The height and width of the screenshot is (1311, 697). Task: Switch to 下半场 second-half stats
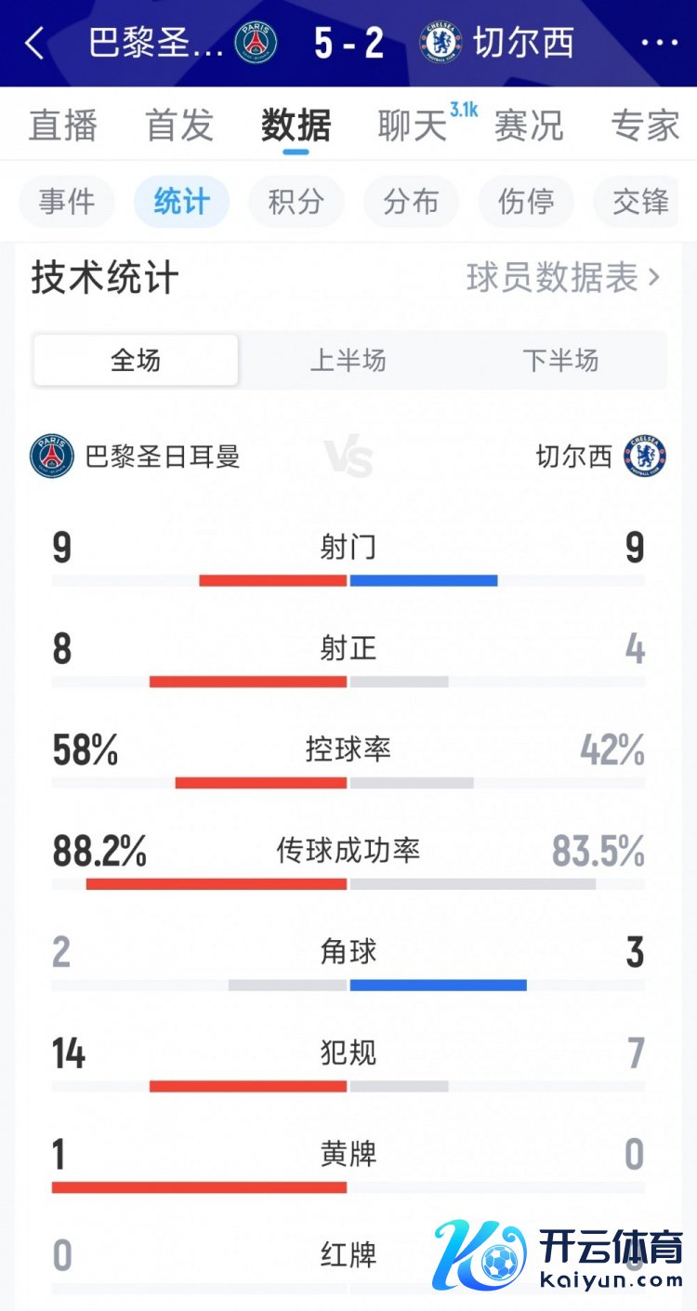tap(560, 360)
